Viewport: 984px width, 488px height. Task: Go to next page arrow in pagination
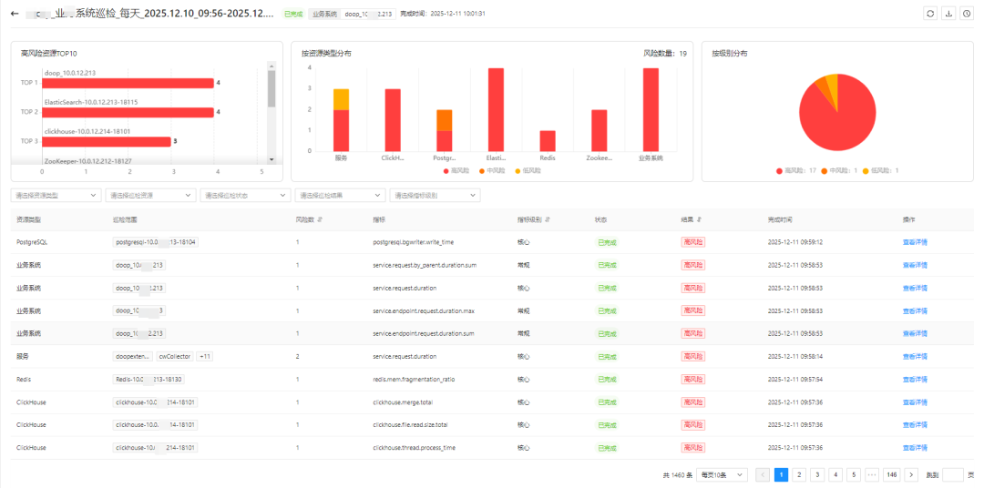coord(912,475)
